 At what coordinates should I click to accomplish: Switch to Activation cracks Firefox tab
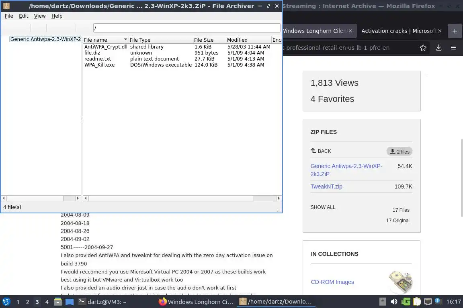[x=399, y=31]
